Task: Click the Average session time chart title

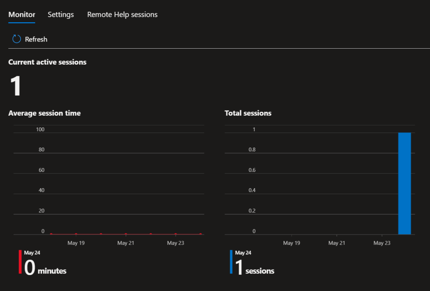Action: pos(45,113)
